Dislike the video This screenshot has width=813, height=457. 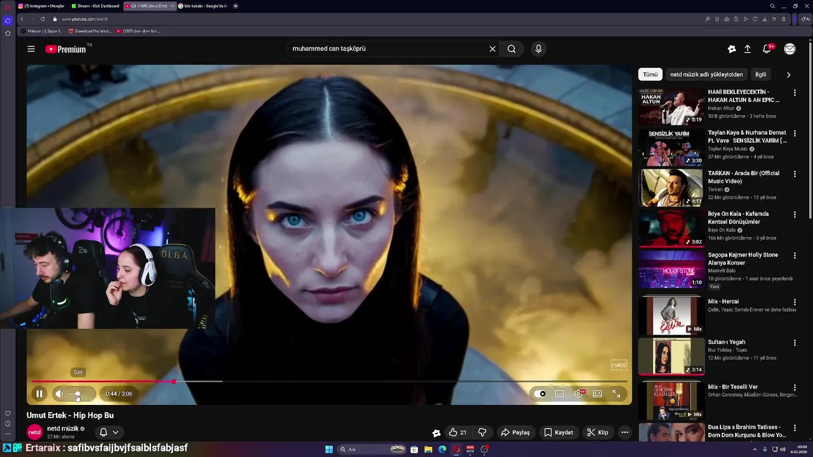[x=482, y=432]
